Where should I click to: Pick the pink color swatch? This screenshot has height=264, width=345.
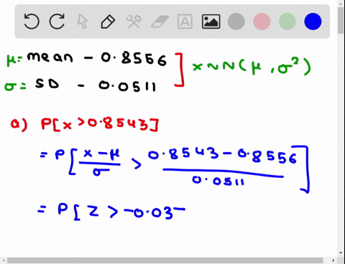pyautogui.click(x=262, y=22)
